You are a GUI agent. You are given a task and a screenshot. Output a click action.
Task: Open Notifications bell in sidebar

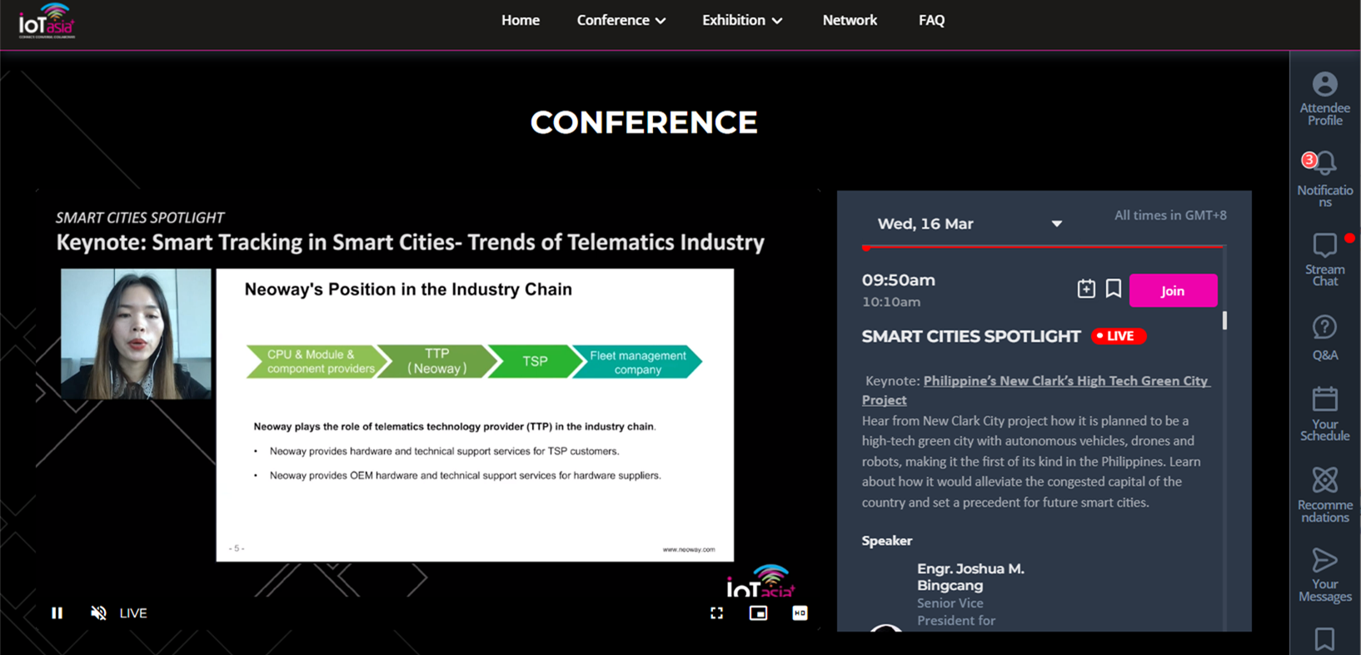tap(1324, 163)
